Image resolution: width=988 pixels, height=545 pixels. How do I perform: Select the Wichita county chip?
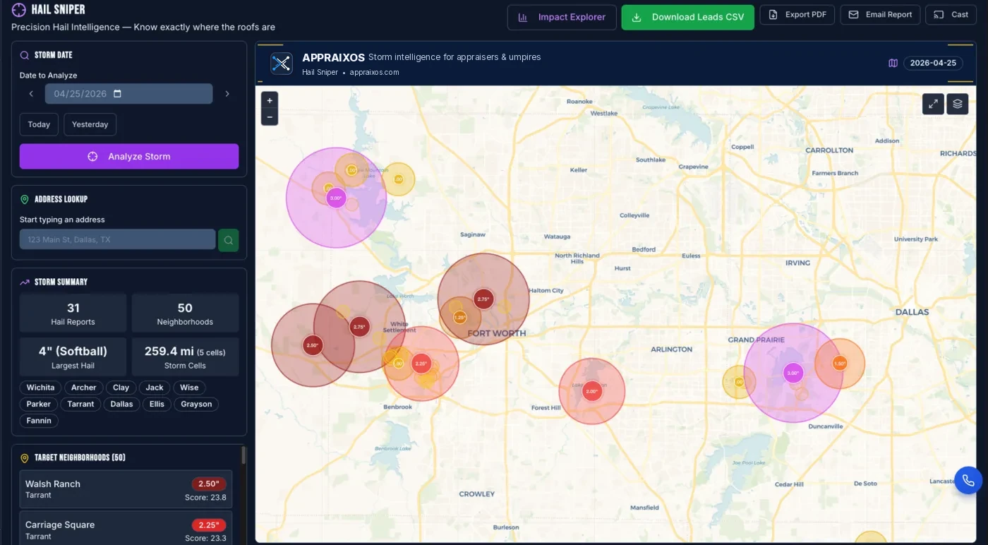click(x=40, y=388)
